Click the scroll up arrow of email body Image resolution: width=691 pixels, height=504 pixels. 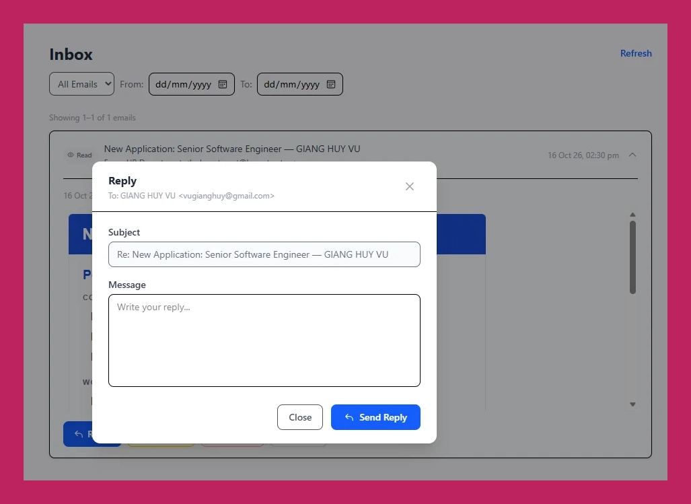pos(633,215)
